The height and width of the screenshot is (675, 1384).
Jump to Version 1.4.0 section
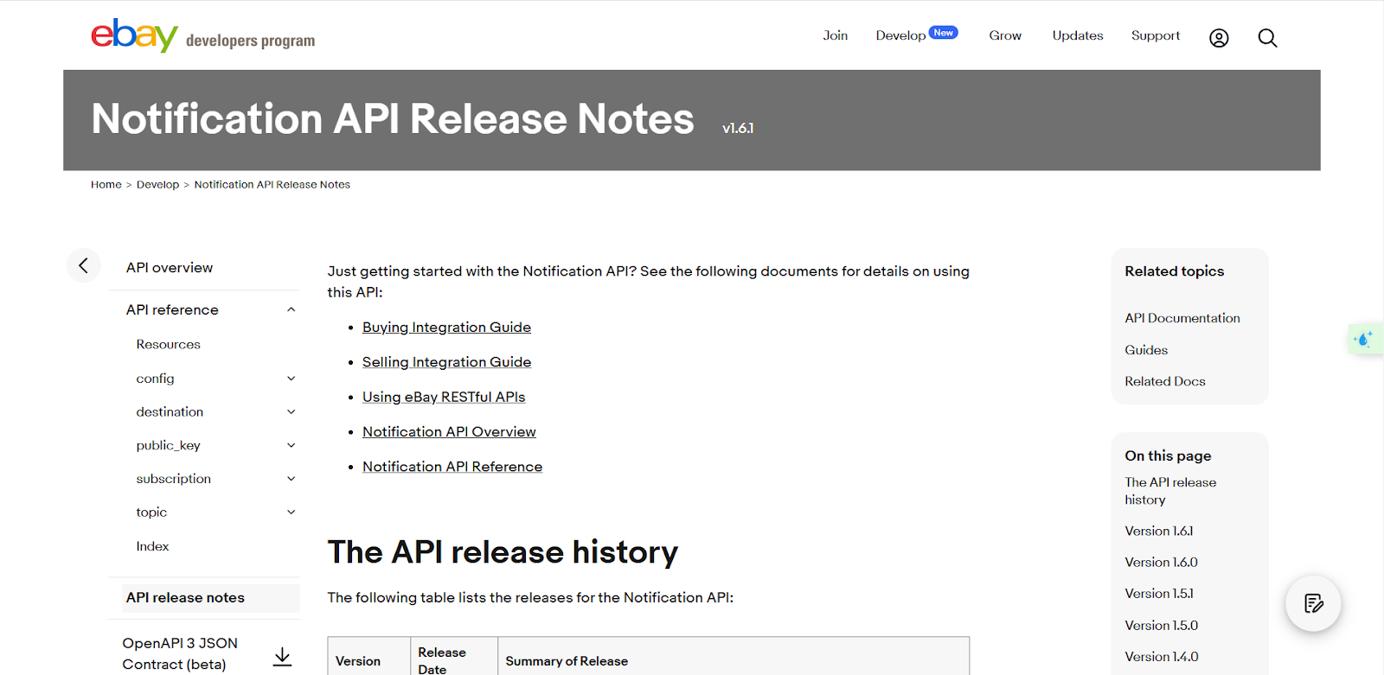(1161, 657)
